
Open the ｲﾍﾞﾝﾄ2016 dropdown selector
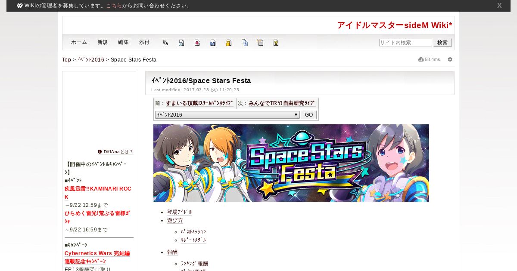(x=227, y=115)
